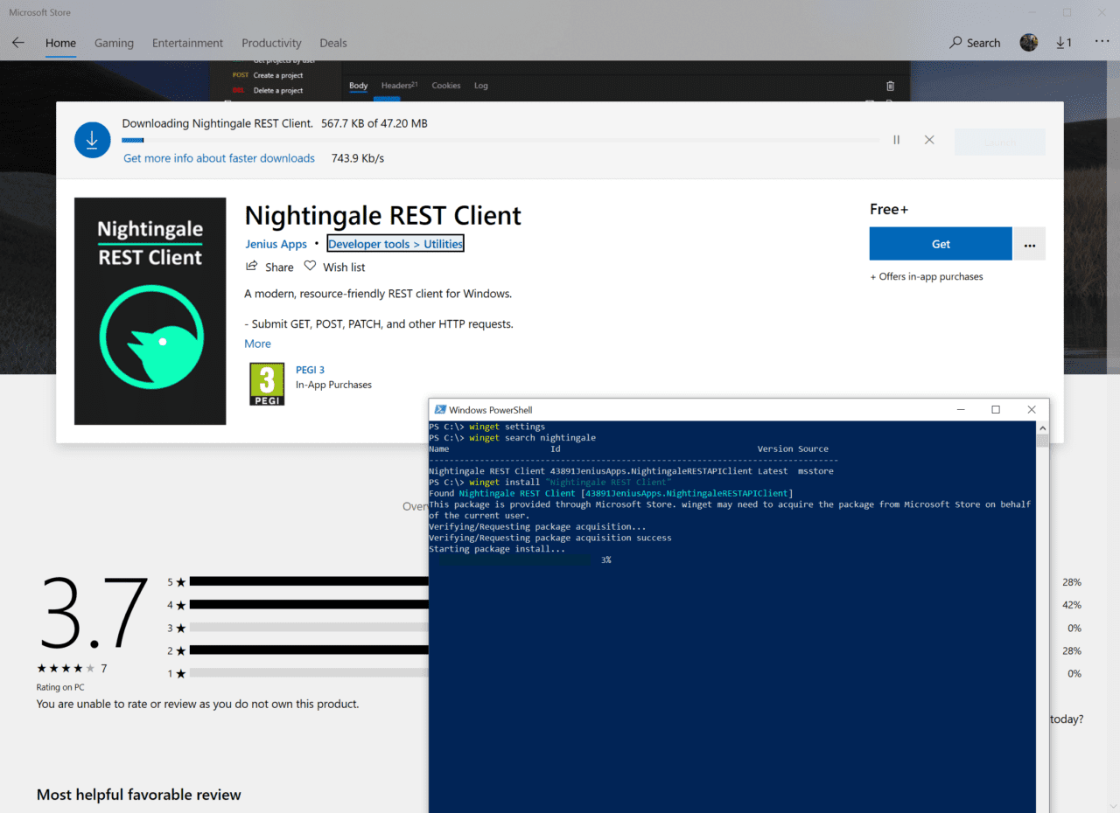
Task: Click the 743.9 Kb/s download speed
Action: pos(358,158)
